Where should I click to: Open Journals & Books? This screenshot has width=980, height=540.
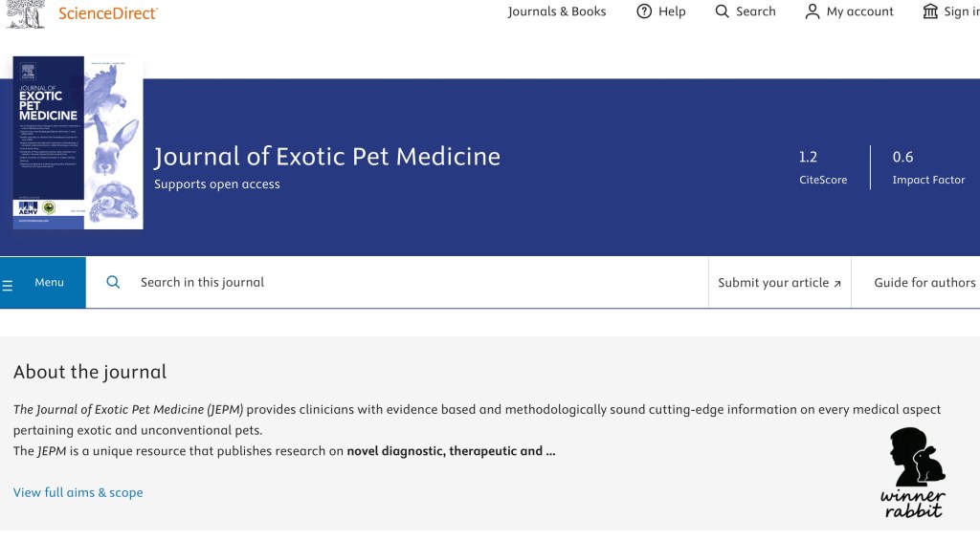[x=557, y=11]
